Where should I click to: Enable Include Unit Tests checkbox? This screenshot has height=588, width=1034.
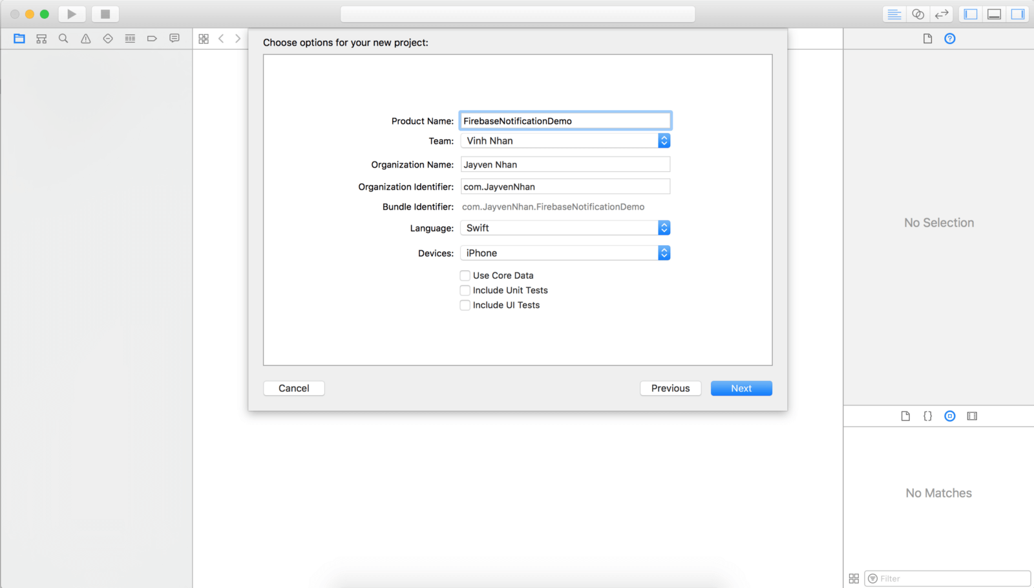coord(465,290)
